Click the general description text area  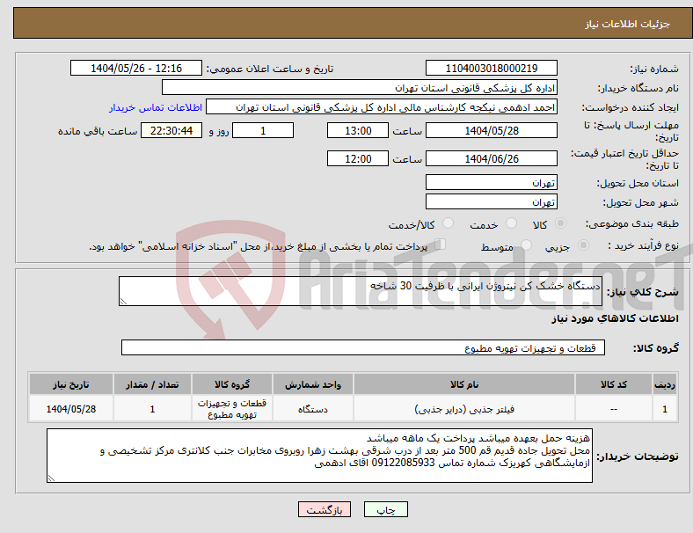(x=361, y=291)
